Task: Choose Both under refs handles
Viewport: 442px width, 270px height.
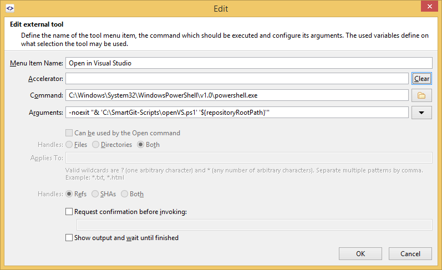Action: tap(125, 194)
